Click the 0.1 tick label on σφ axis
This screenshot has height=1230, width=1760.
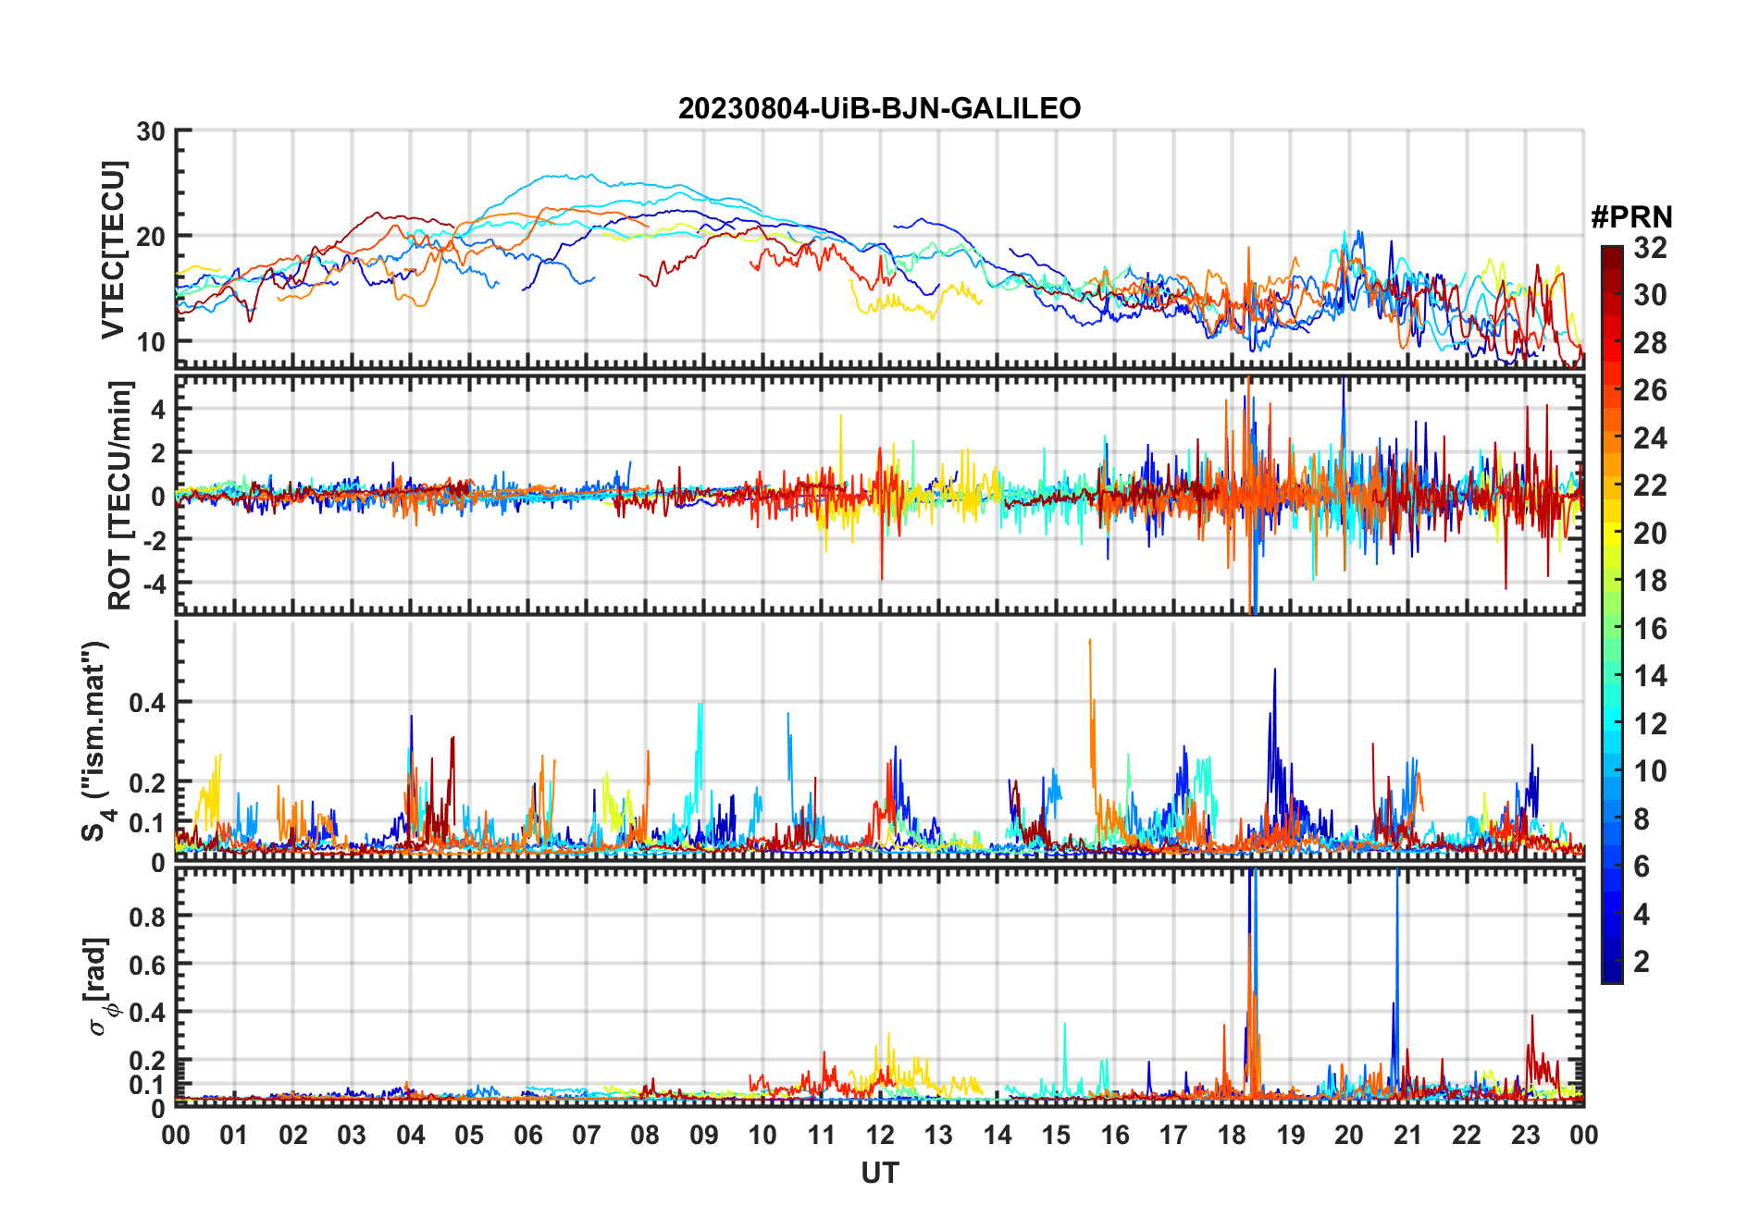[x=149, y=1085]
